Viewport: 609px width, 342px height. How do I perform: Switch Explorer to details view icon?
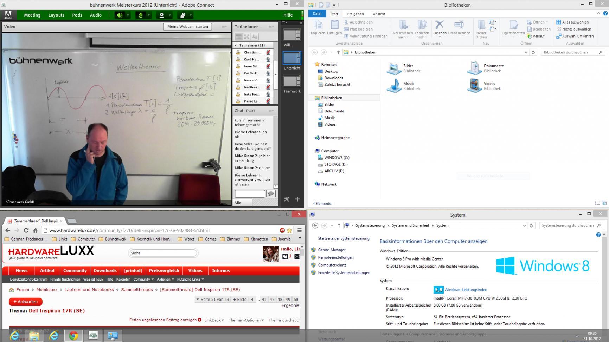coord(597,203)
